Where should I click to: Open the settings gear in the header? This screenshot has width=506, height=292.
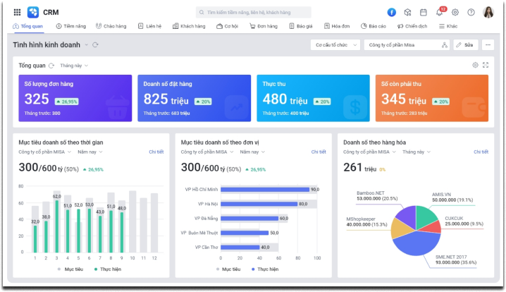tap(455, 12)
